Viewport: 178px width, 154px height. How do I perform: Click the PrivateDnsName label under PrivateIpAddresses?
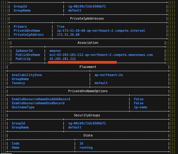[27, 31]
